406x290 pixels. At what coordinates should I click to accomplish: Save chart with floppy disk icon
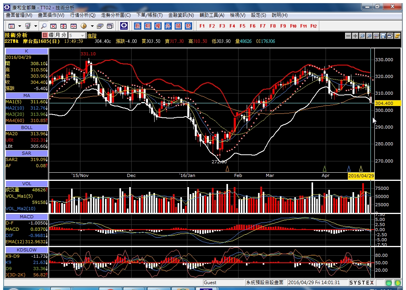click(x=383, y=36)
